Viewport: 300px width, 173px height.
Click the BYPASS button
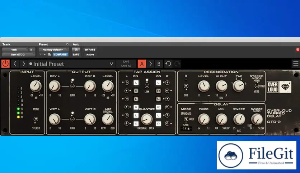pyautogui.click(x=90, y=50)
